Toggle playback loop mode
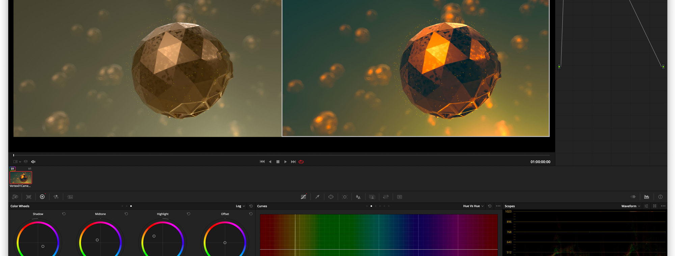The width and height of the screenshot is (675, 256). [x=301, y=162]
